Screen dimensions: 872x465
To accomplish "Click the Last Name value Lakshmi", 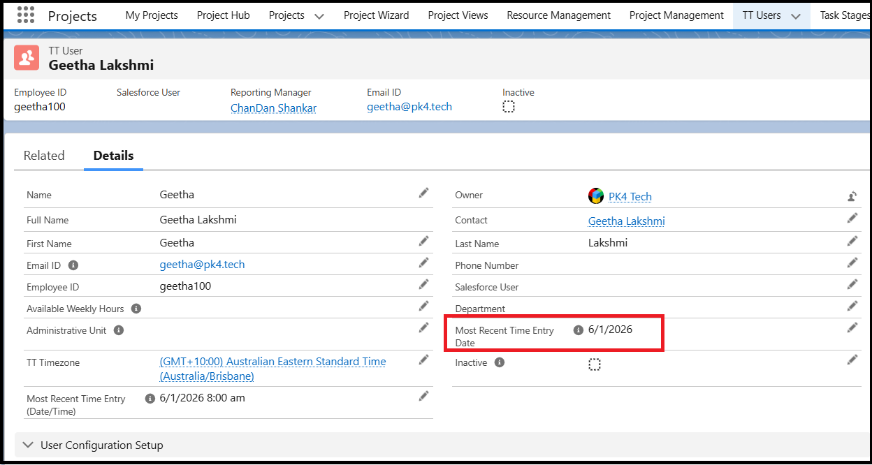I will tap(608, 243).
